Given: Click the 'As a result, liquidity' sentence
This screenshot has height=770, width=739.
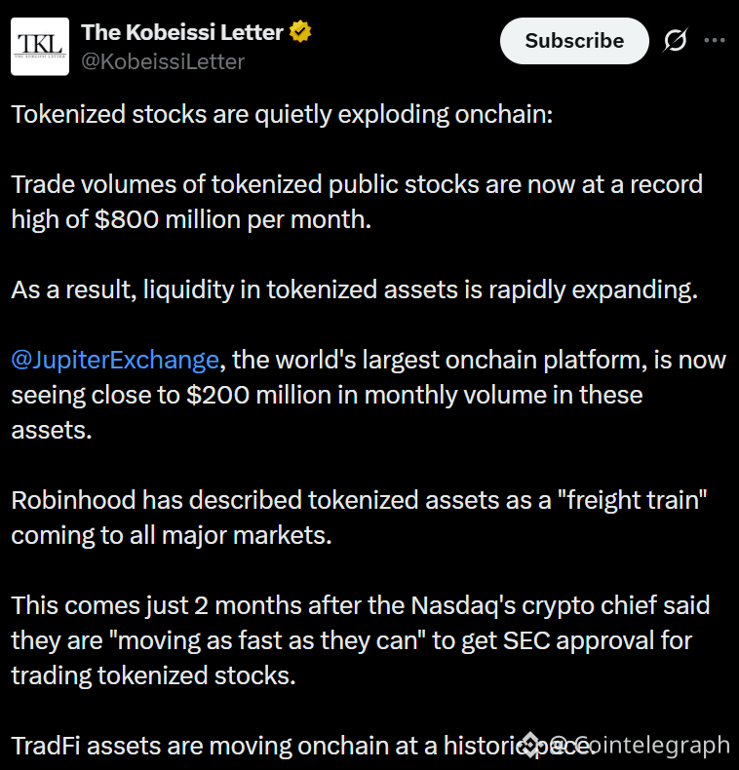Looking at the screenshot, I should (x=354, y=289).
